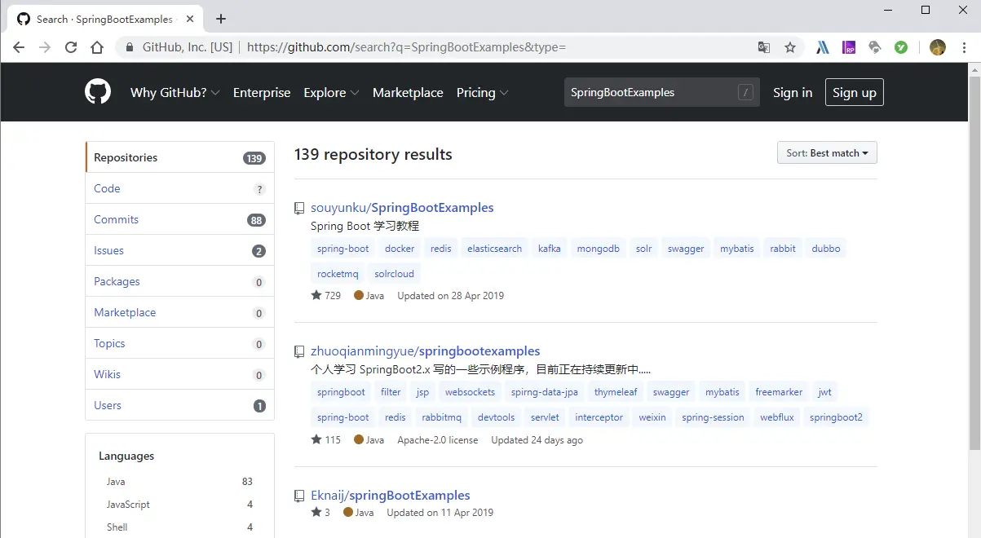Click the green circle extension icon
The height and width of the screenshot is (538, 981).
[x=901, y=47]
